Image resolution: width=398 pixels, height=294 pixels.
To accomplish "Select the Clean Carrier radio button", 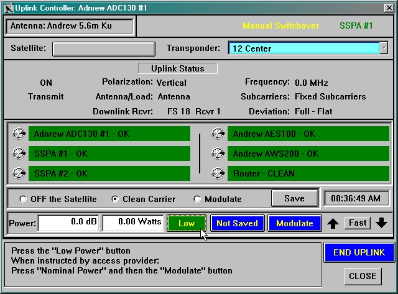I will tap(114, 200).
